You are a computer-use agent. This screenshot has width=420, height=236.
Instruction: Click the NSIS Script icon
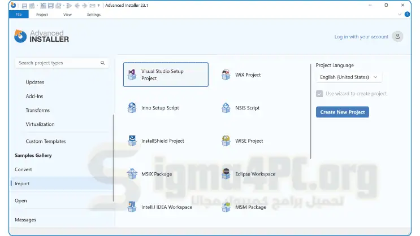tap(226, 108)
